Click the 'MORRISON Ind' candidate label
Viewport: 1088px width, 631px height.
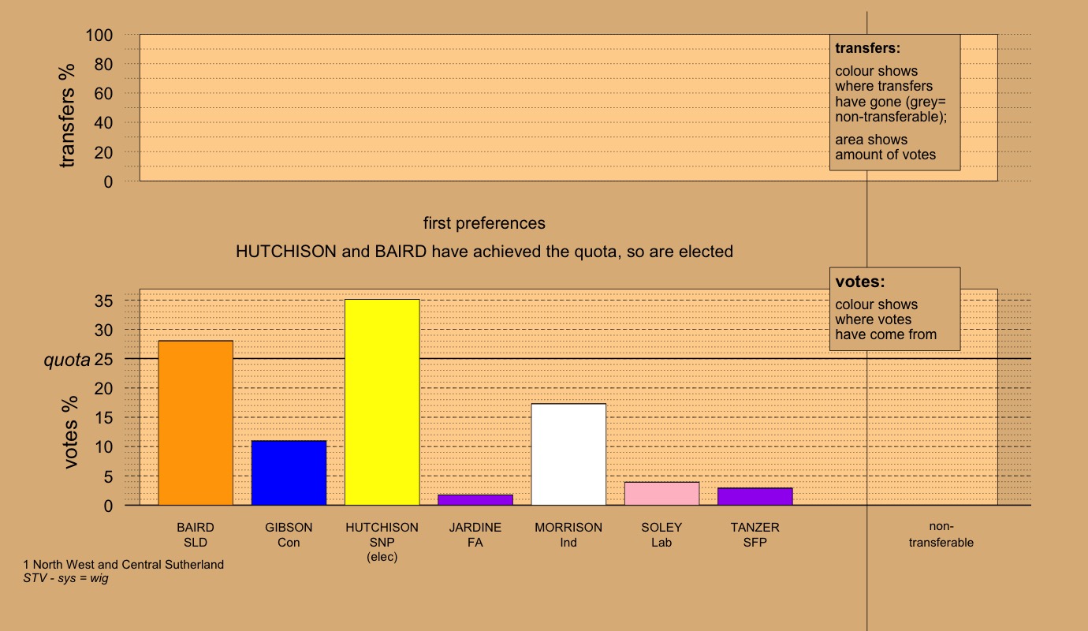click(x=568, y=535)
